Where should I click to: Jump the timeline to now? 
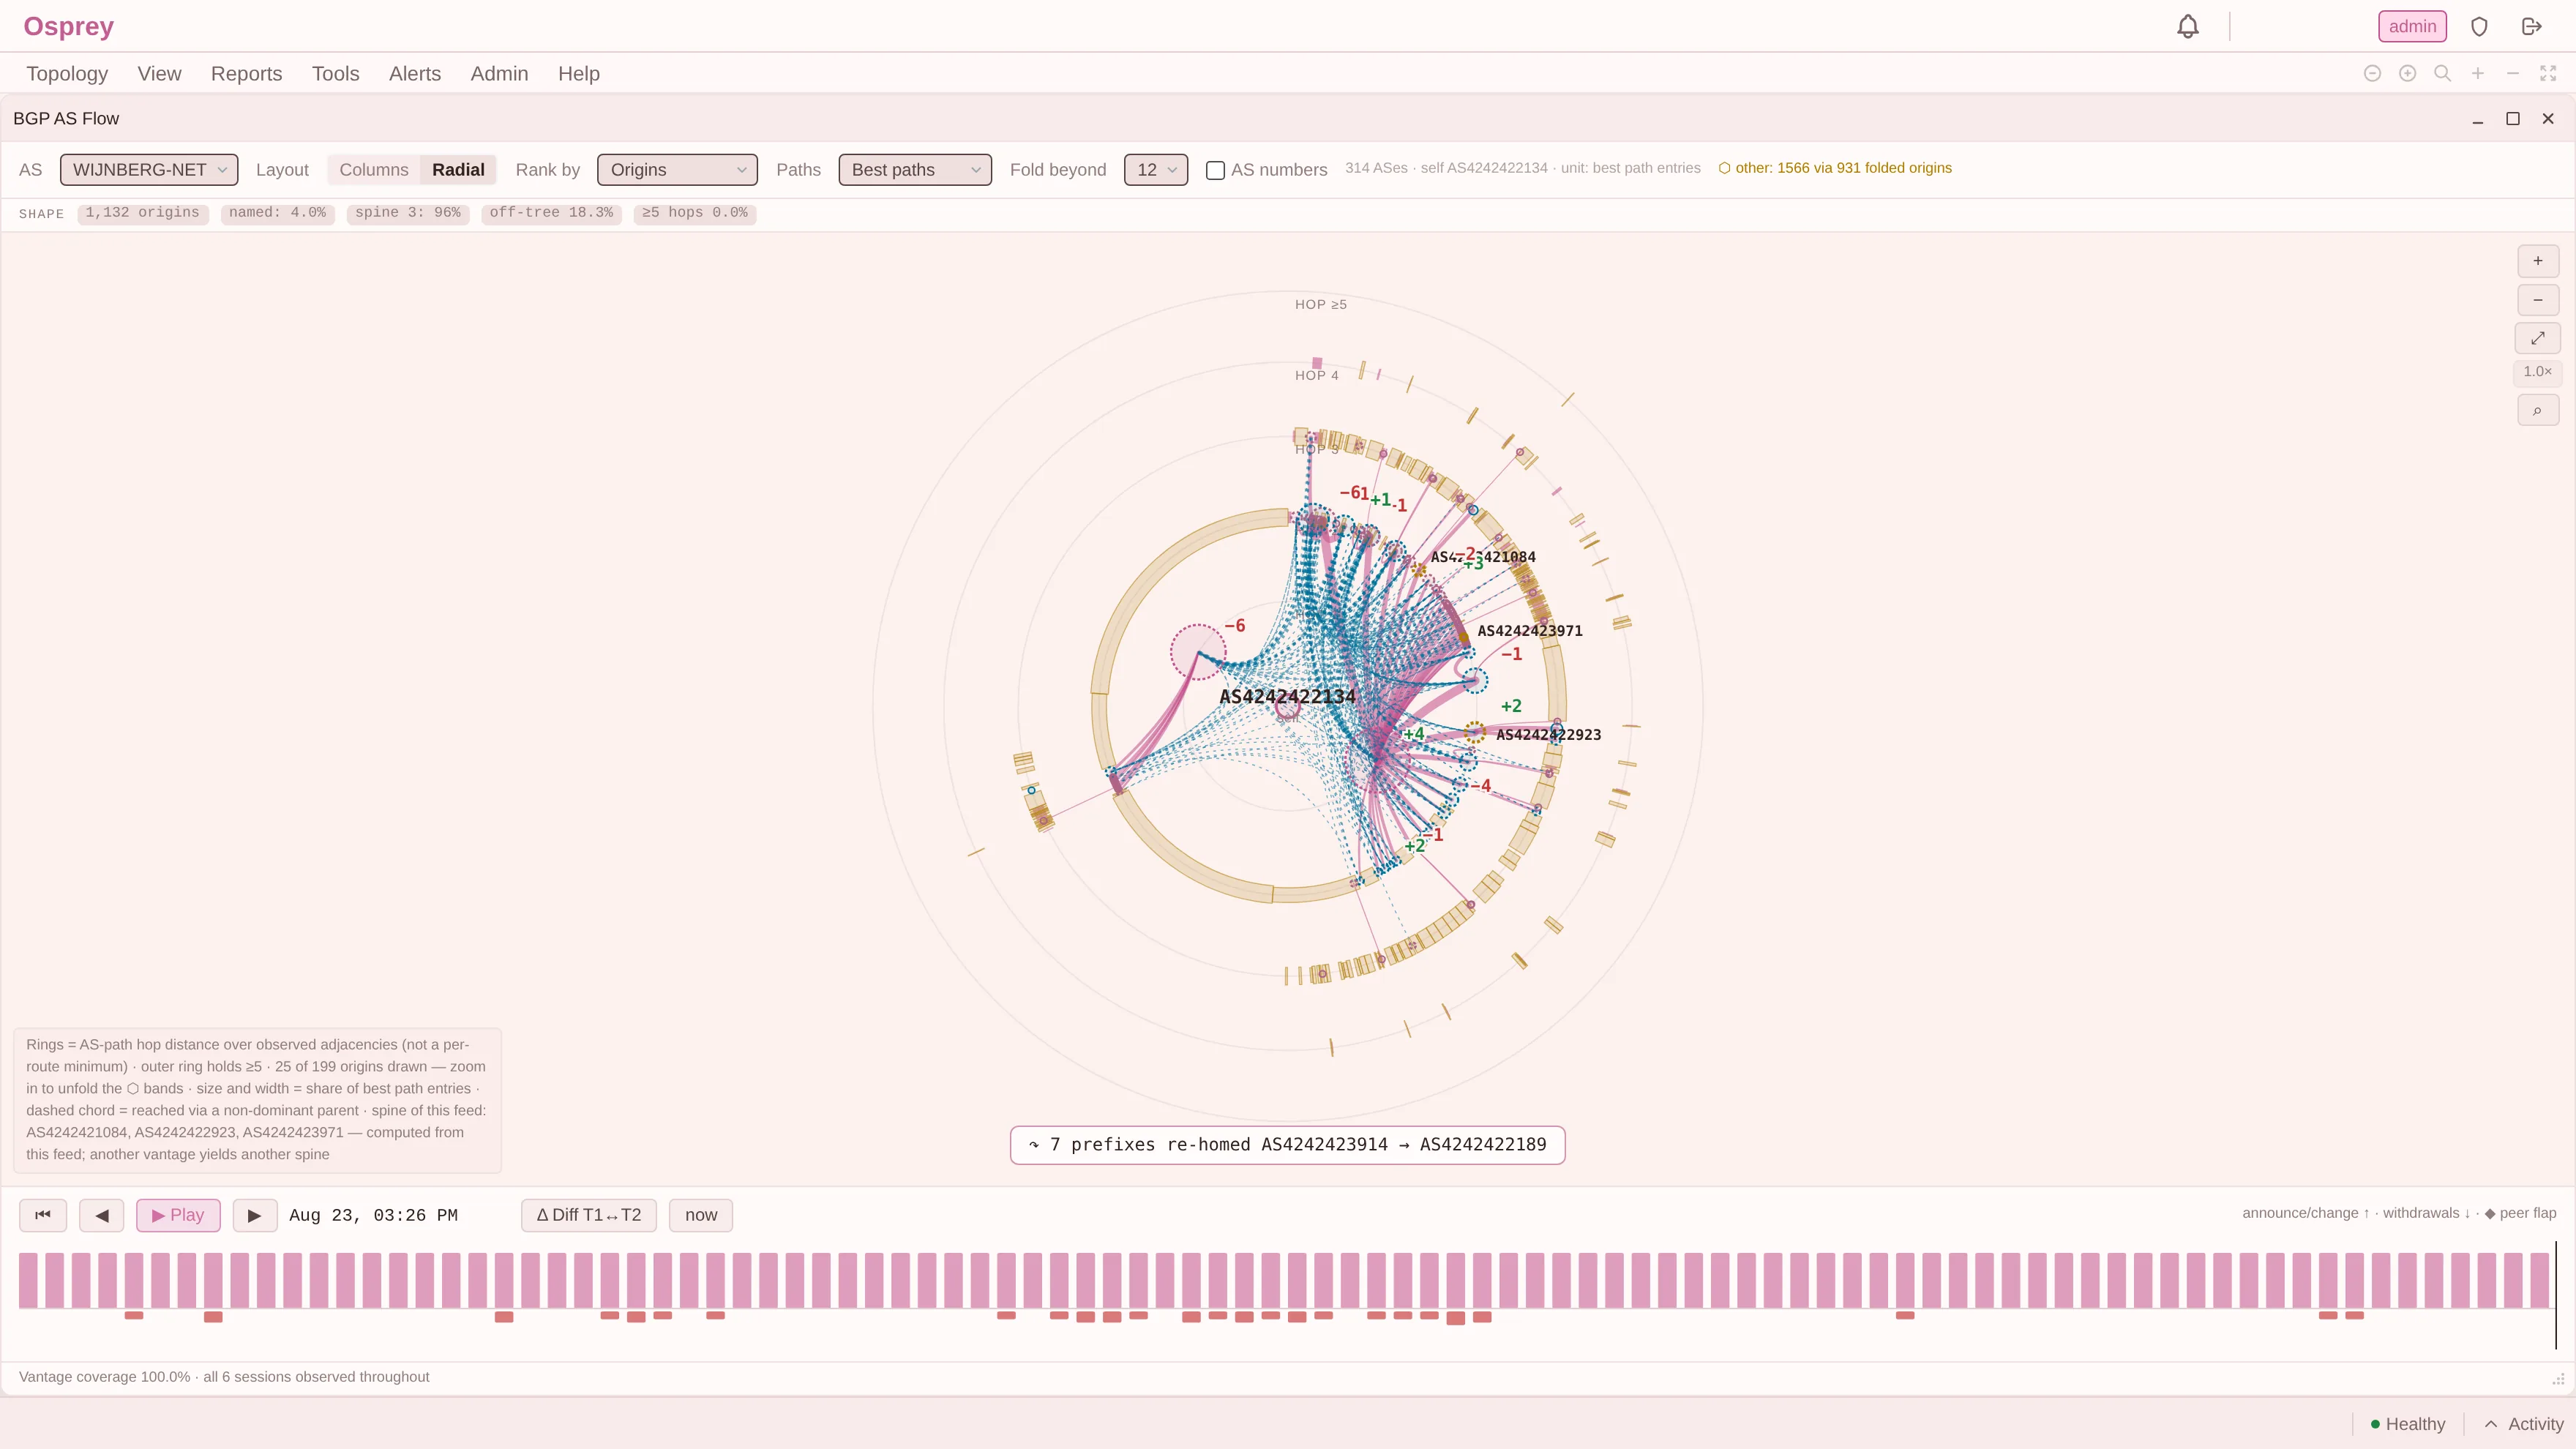click(700, 1215)
